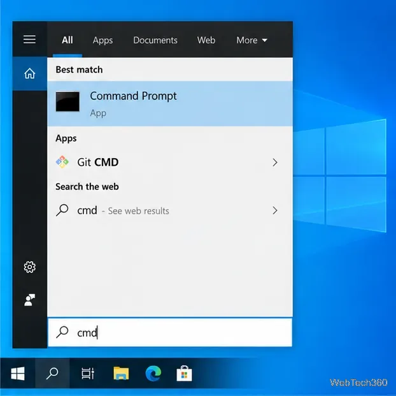Expand Git CMD options chevron
The width and height of the screenshot is (396, 396).
[275, 162]
